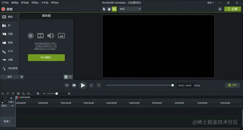This screenshot has width=243, height=130.
Task: Open the 文件(F) menu
Action: click(5, 3)
